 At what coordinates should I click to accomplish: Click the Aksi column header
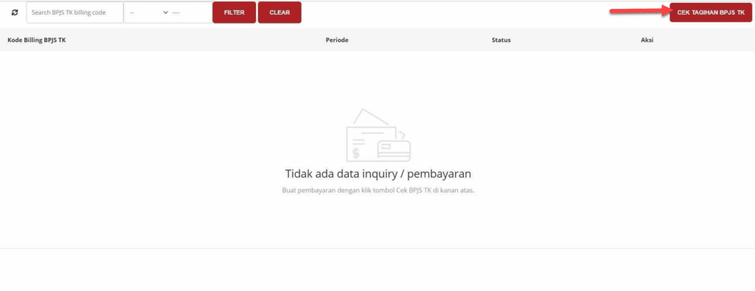coord(647,40)
